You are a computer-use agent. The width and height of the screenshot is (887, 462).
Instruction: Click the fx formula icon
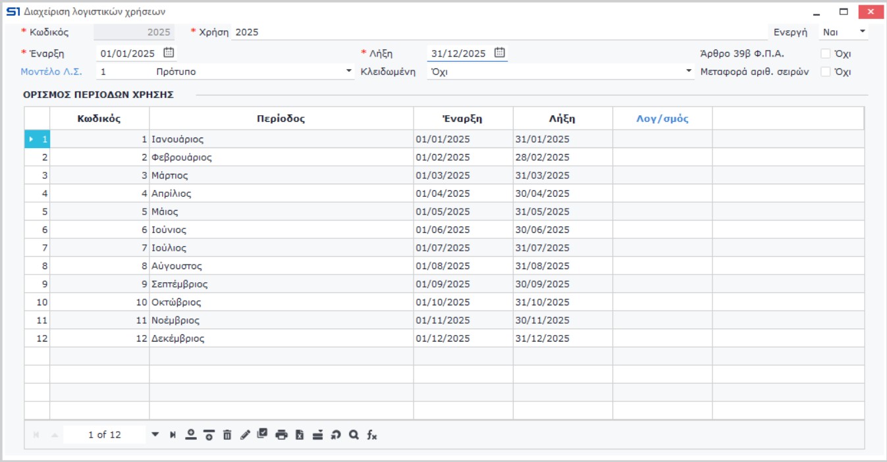pyautogui.click(x=372, y=434)
